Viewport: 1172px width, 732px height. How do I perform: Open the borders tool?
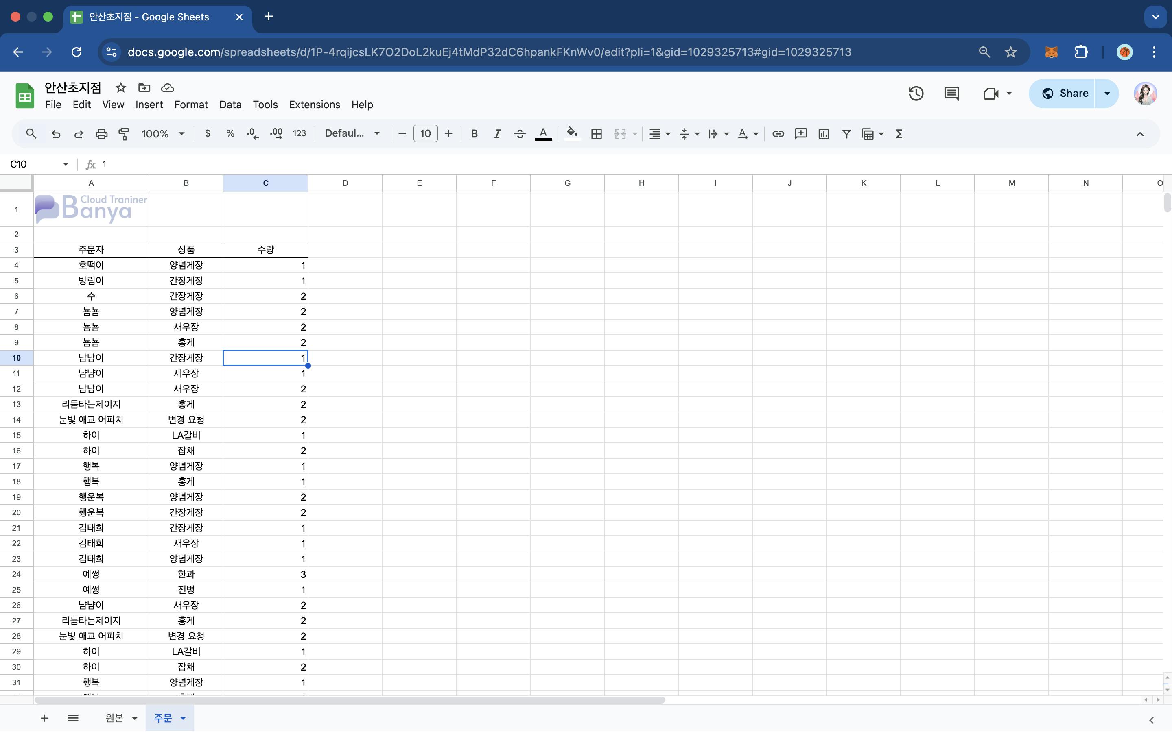coord(596,134)
